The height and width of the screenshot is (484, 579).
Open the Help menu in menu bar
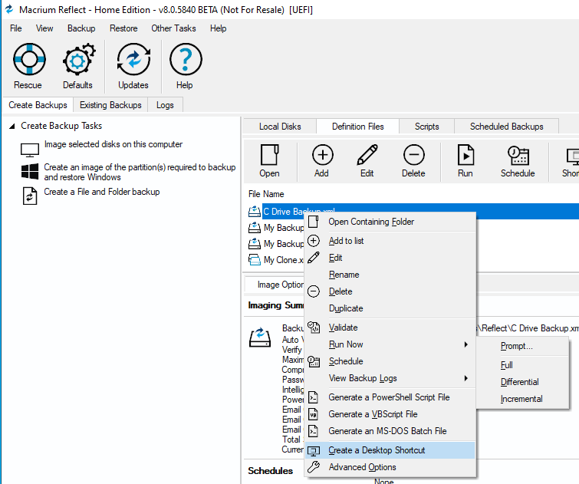coord(218,28)
